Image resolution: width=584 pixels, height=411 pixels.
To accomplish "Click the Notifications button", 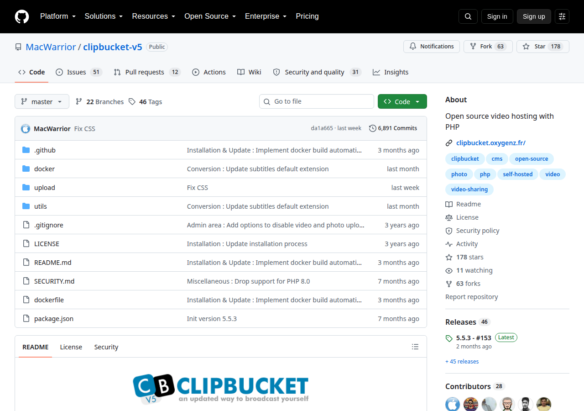I will [432, 47].
